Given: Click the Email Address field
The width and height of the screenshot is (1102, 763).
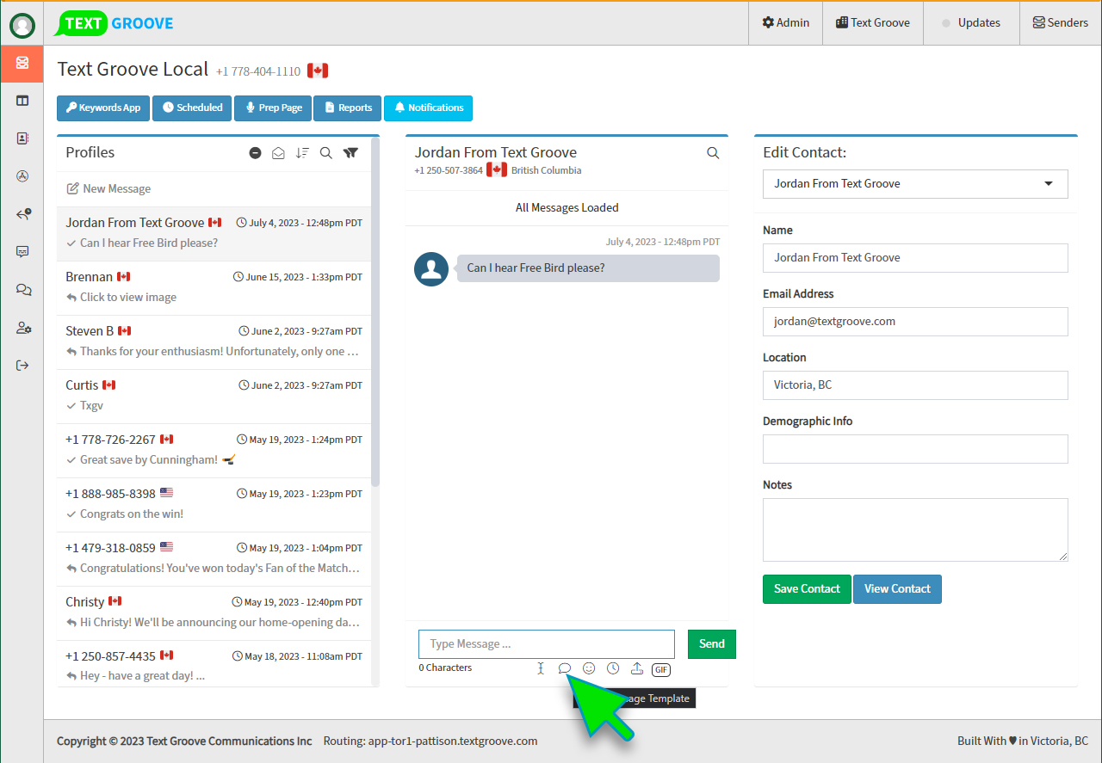Looking at the screenshot, I should [915, 322].
